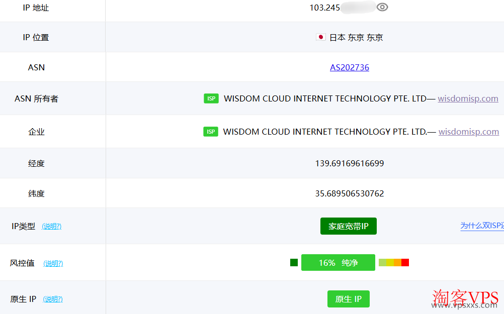Click the latitude value 35.689506530762
This screenshot has width=504, height=314.
[x=349, y=193]
